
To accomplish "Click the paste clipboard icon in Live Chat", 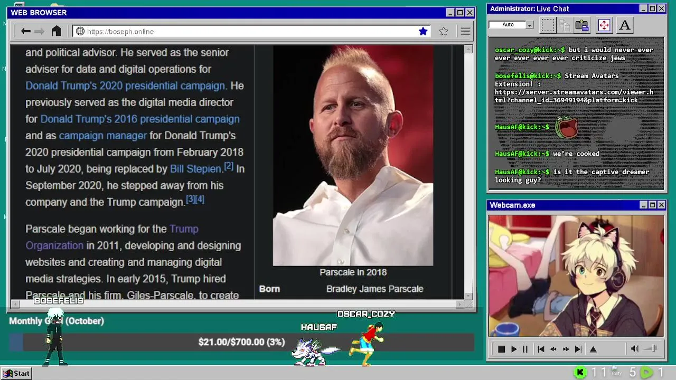I will click(582, 25).
